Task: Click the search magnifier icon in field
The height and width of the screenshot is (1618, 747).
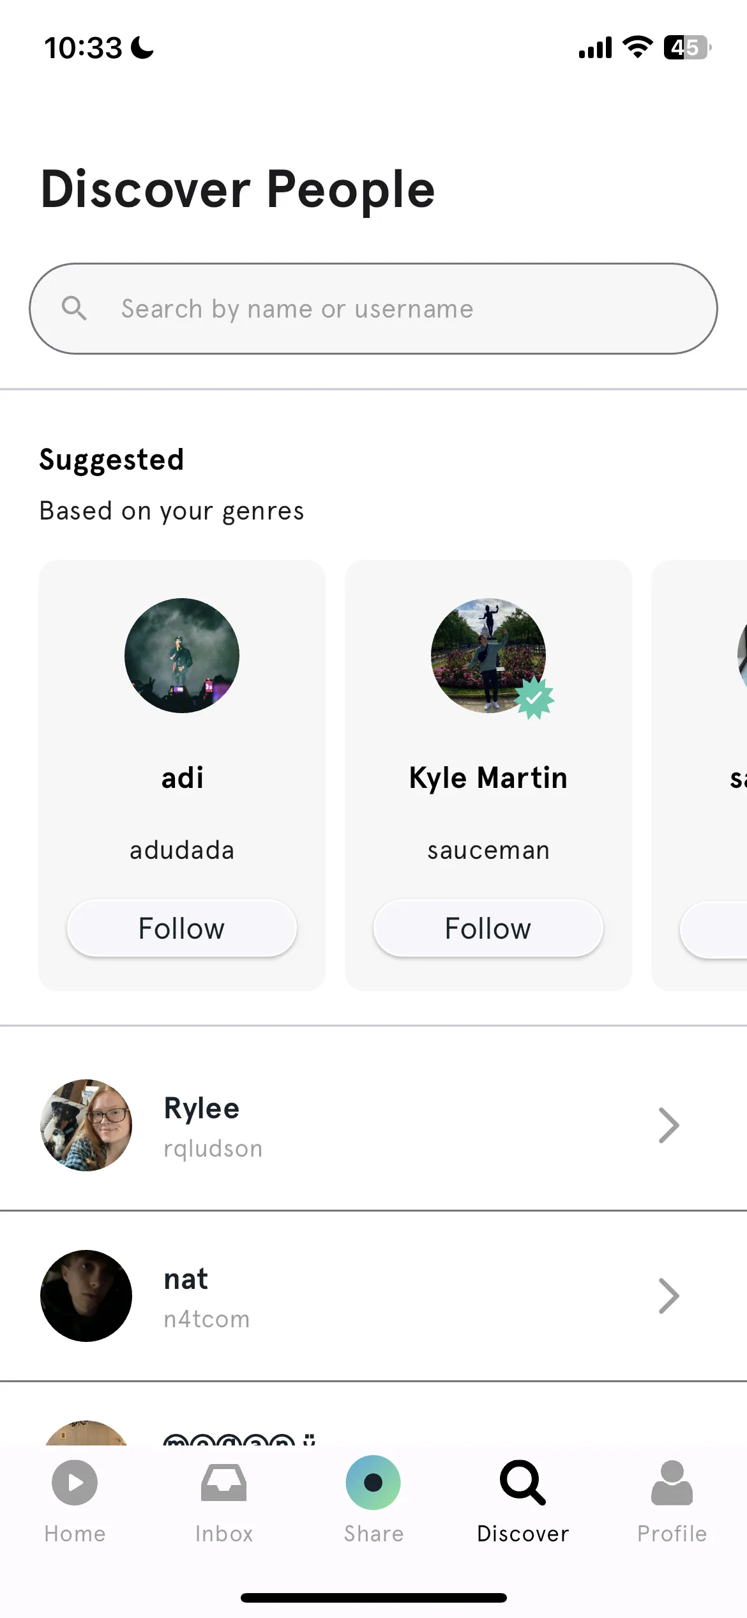Action: click(74, 309)
